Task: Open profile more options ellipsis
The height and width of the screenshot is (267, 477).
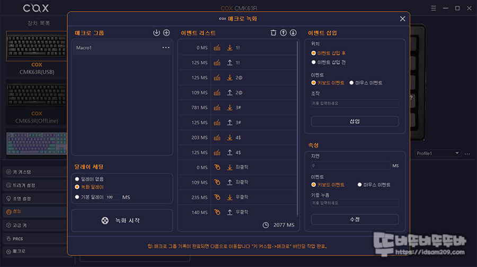Action: click(467, 154)
